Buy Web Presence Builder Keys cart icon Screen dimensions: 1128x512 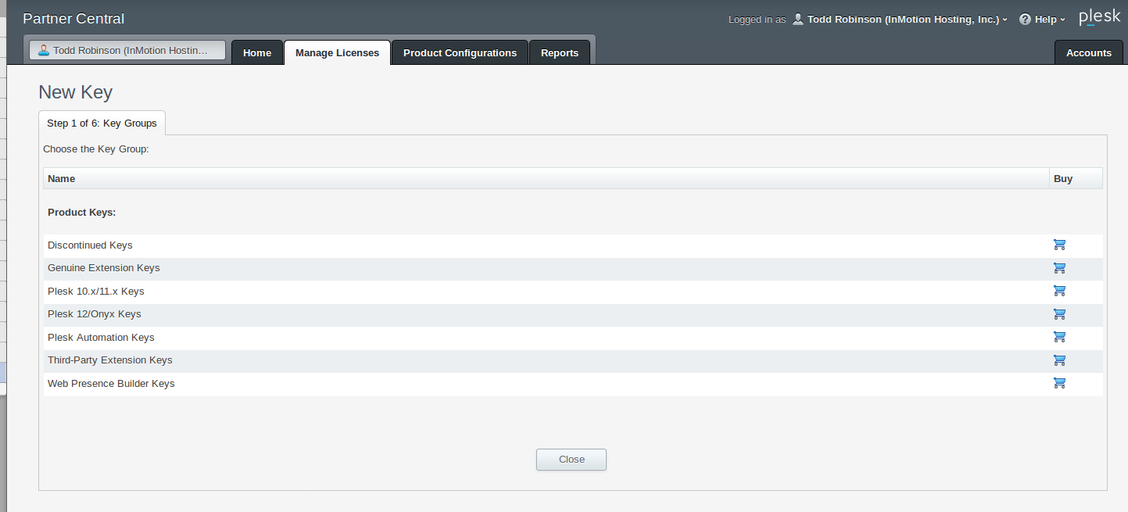click(x=1059, y=383)
